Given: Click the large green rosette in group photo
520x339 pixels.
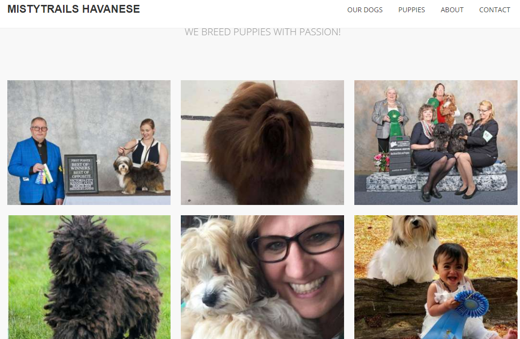Looking at the screenshot, I should (395, 123).
